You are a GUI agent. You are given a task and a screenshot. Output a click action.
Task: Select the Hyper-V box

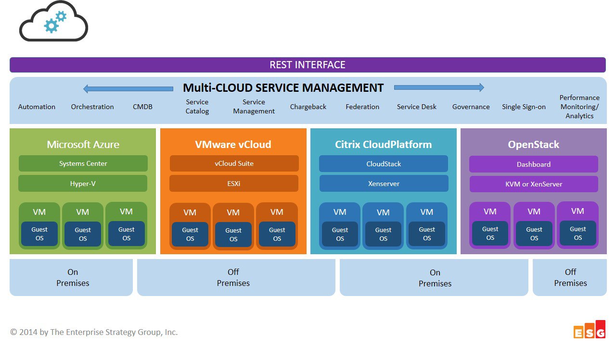pos(83,183)
